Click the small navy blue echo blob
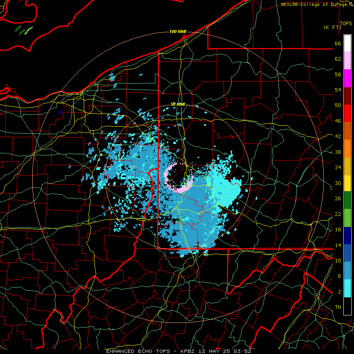This screenshot has width=354, height=354. pyautogui.click(x=60, y=112)
